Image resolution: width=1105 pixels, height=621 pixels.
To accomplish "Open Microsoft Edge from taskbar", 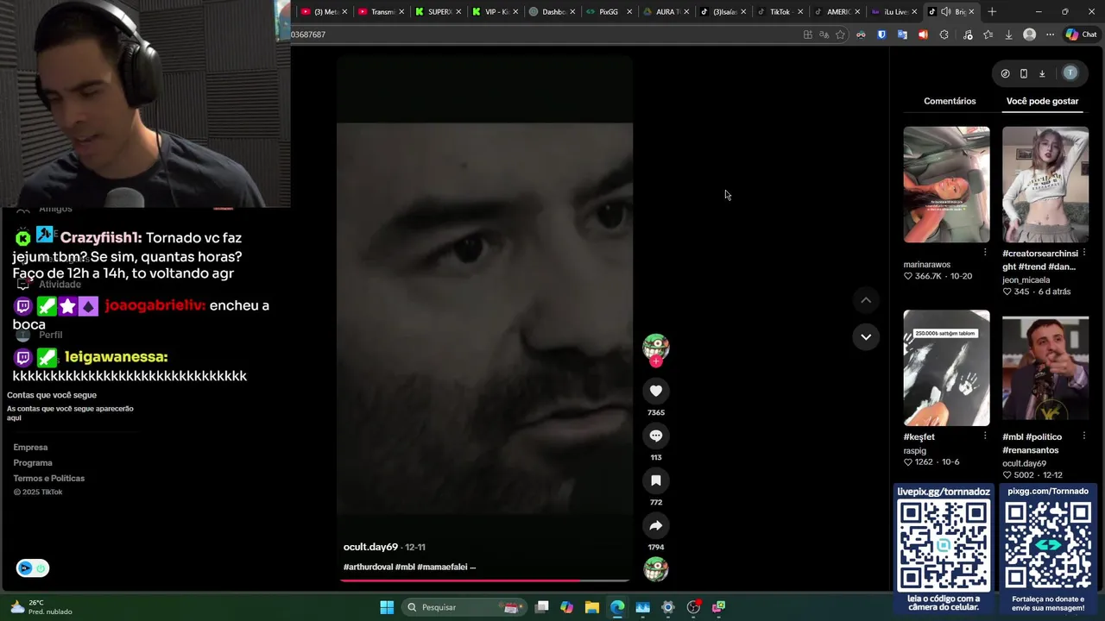I will 617,607.
